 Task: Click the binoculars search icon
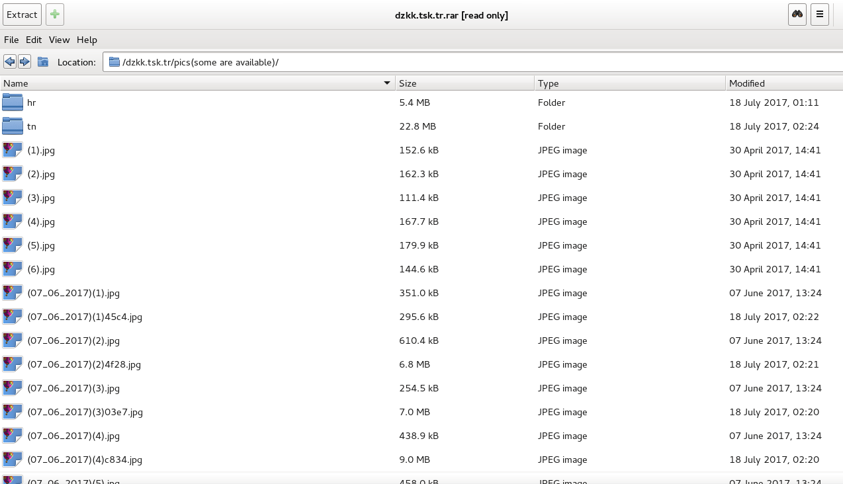coord(797,15)
